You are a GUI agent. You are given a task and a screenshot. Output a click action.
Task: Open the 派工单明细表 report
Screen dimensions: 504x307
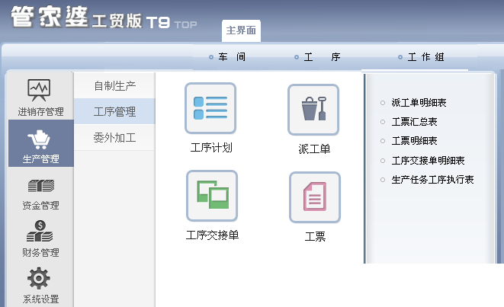click(x=419, y=103)
